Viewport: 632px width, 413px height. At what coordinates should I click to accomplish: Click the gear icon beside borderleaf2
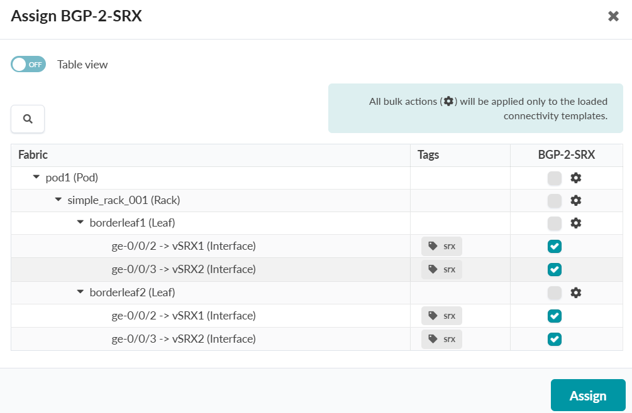576,292
